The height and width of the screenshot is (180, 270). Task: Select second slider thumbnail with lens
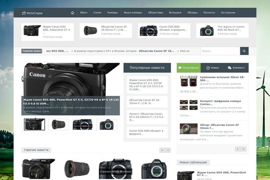[58, 124]
